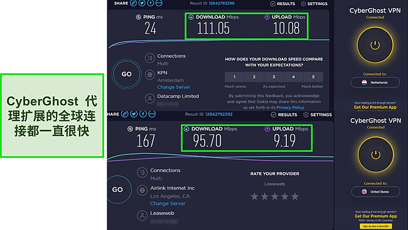The height and width of the screenshot is (230, 408).
Task: Give Leaseweb one star
Action: coord(254,197)
